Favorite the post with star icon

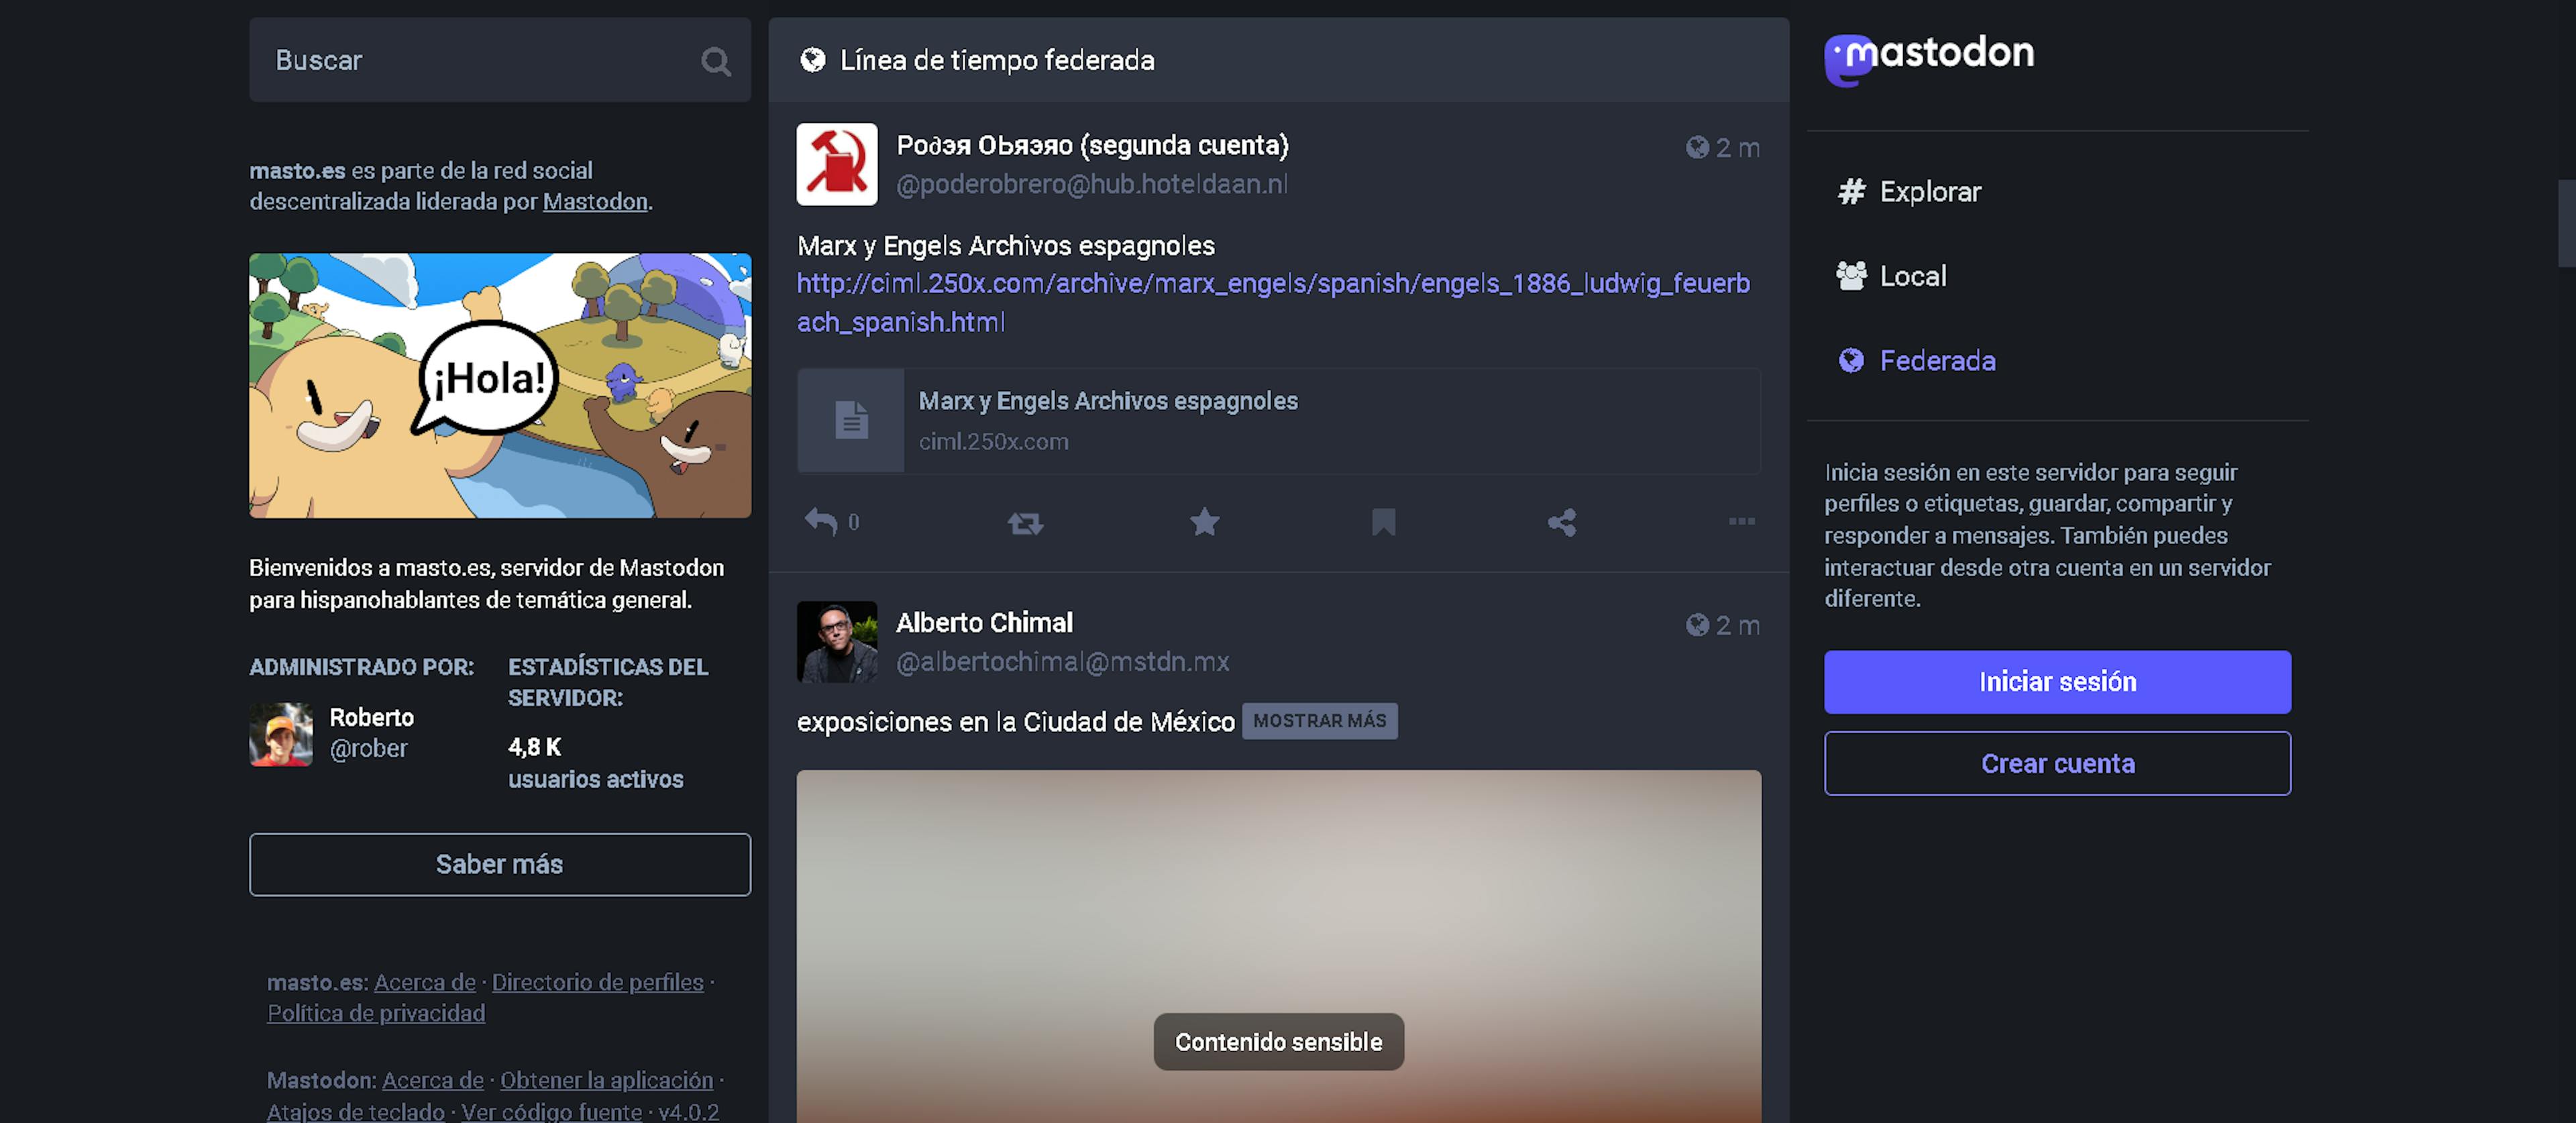point(1204,521)
